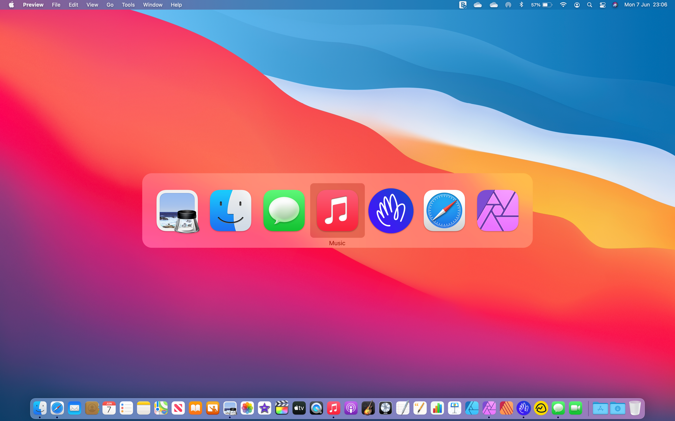Open the Tools menu

click(x=128, y=5)
